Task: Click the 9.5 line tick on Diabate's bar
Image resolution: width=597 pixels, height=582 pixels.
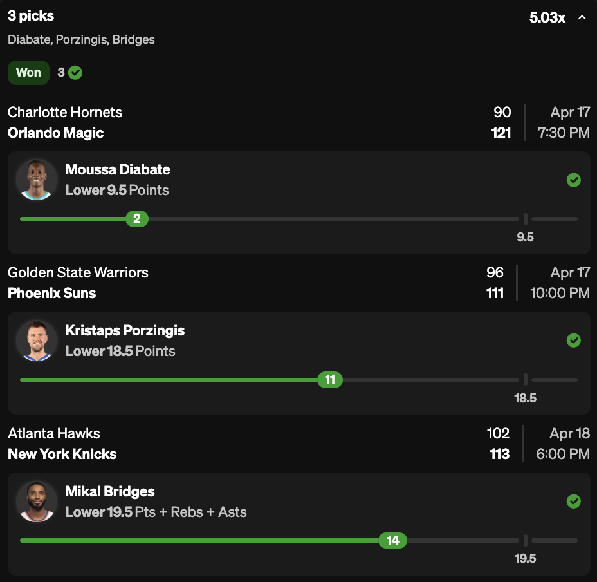Action: [x=526, y=219]
